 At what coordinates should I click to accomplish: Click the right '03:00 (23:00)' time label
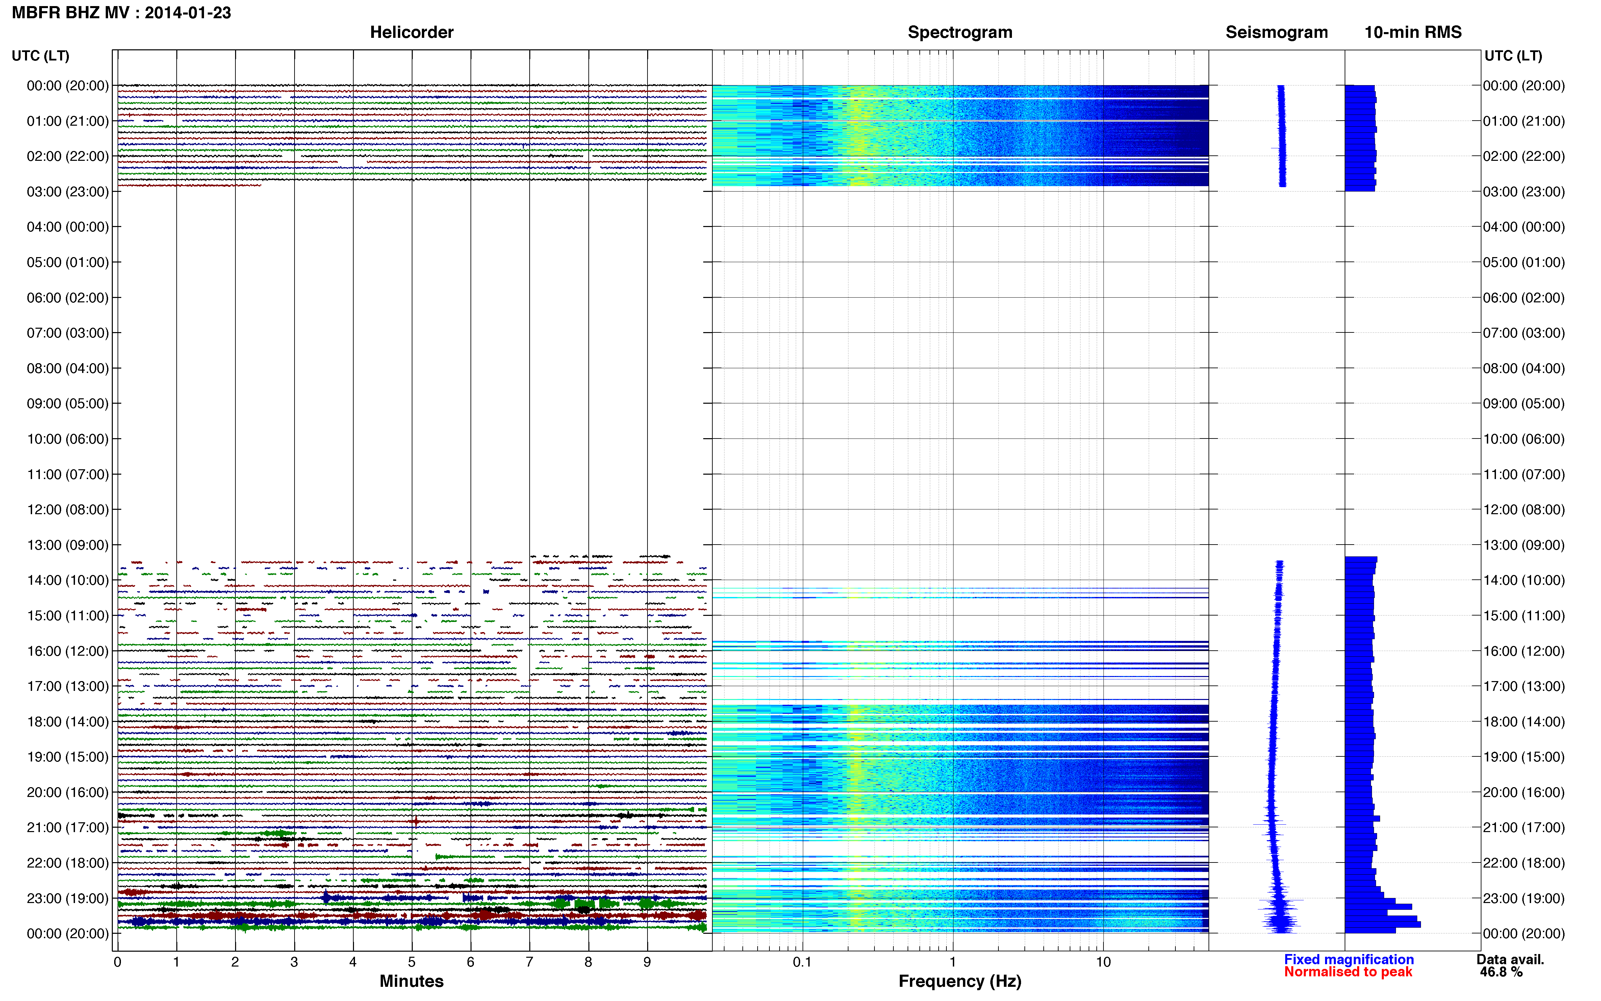point(1524,192)
